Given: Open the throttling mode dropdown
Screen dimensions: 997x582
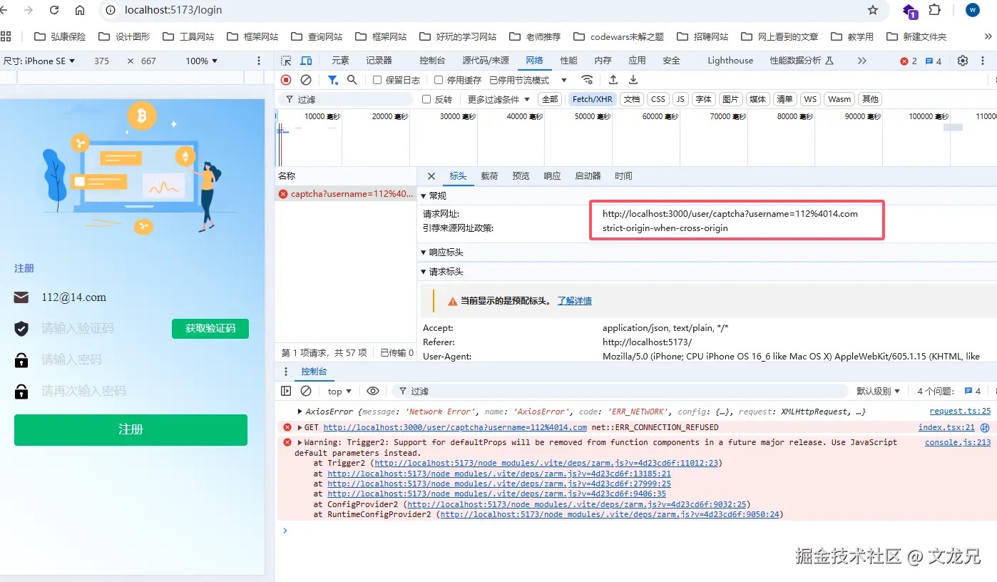Looking at the screenshot, I should pyautogui.click(x=528, y=80).
